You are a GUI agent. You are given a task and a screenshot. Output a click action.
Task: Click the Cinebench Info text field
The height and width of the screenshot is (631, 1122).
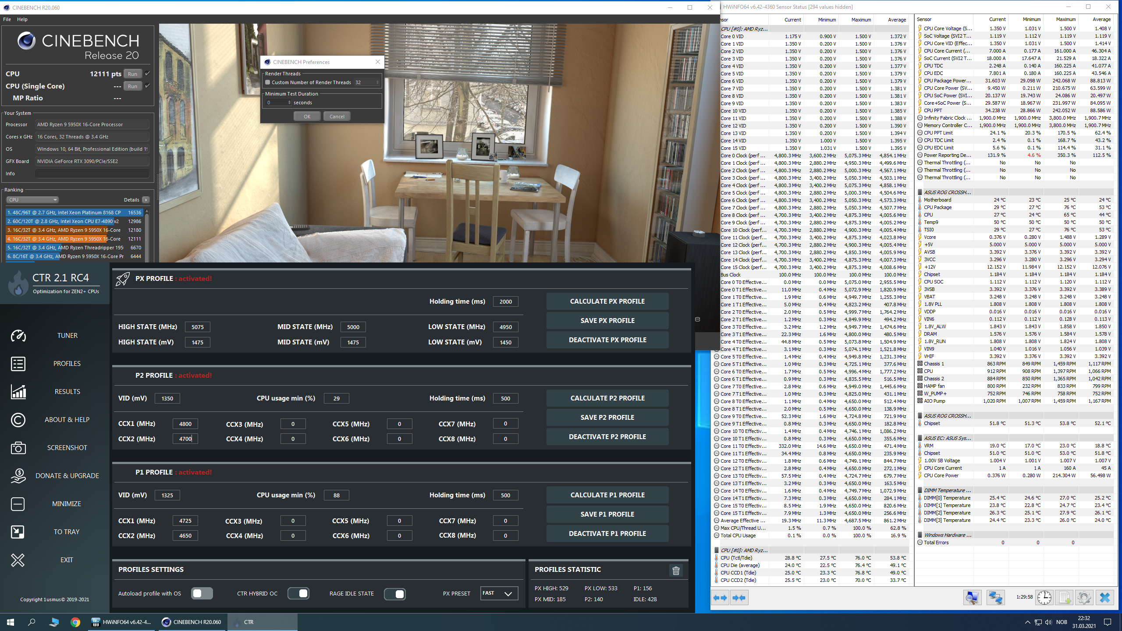92,174
